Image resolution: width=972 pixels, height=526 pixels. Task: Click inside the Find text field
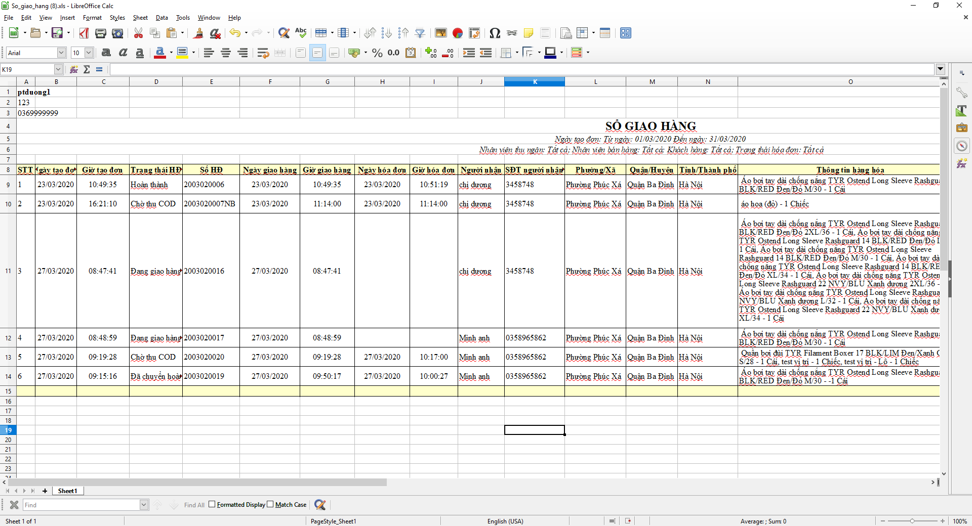[81, 505]
